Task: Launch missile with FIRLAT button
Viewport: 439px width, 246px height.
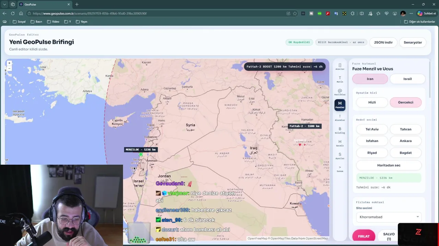Action: click(x=364, y=236)
